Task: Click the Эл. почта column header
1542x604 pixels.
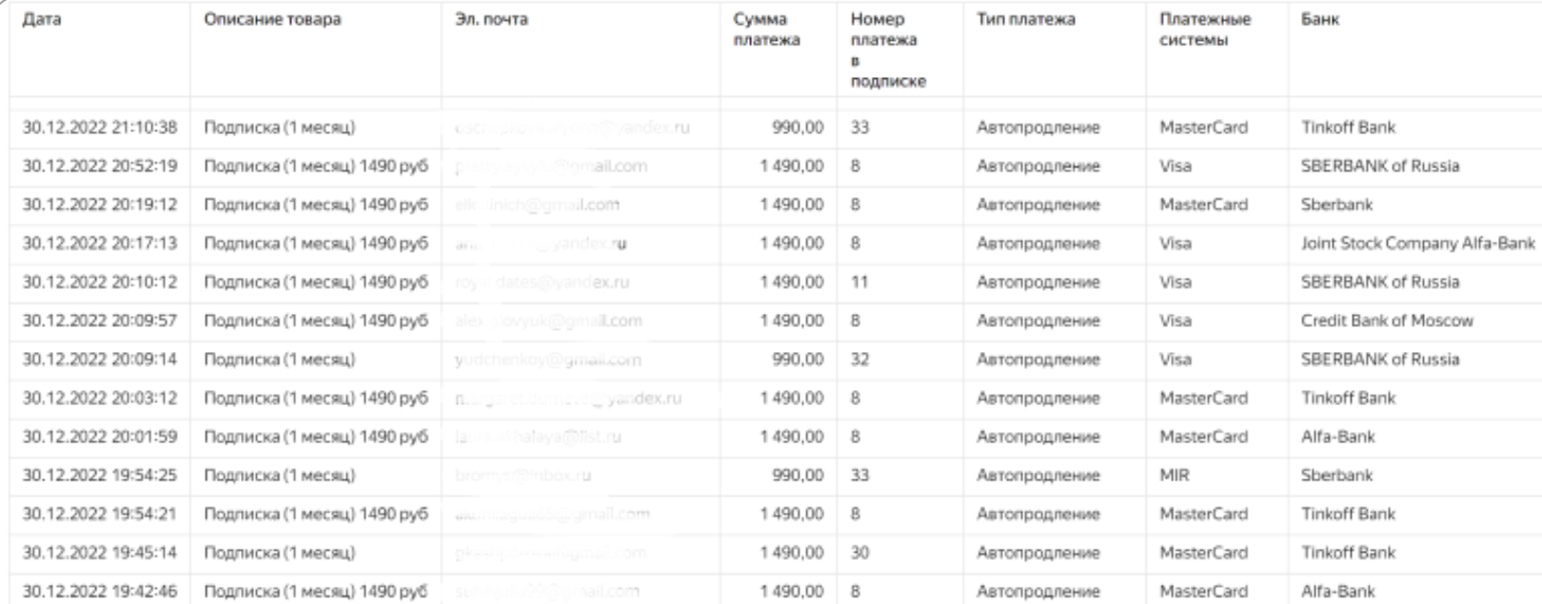Action: pyautogui.click(x=491, y=19)
